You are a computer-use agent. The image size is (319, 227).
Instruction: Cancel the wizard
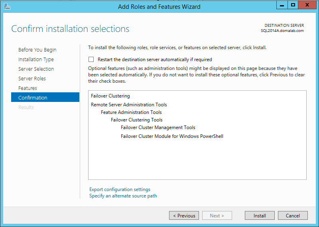293,215
